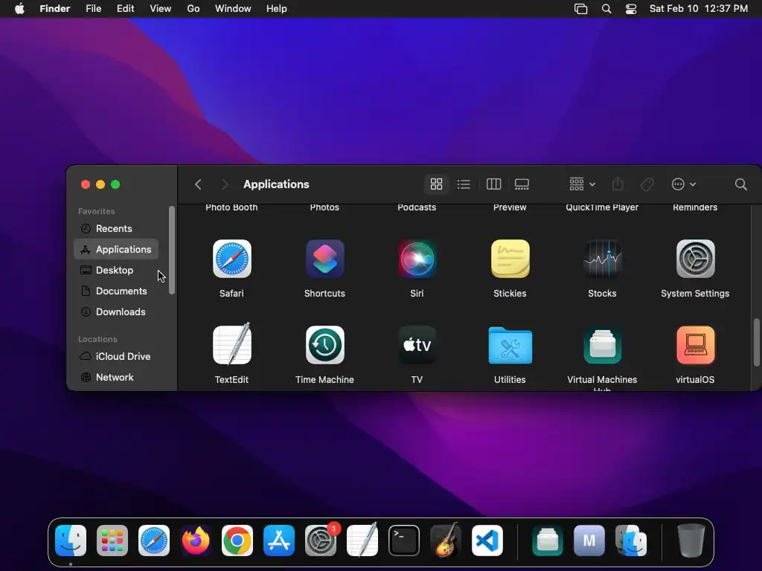This screenshot has width=762, height=571.
Task: Open the Group by dropdown
Action: point(582,184)
